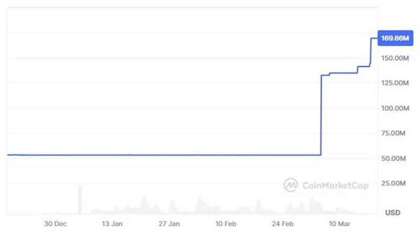This screenshot has width=420, height=240.
Task: Select the 10 Mar date marker
Action: (x=340, y=224)
